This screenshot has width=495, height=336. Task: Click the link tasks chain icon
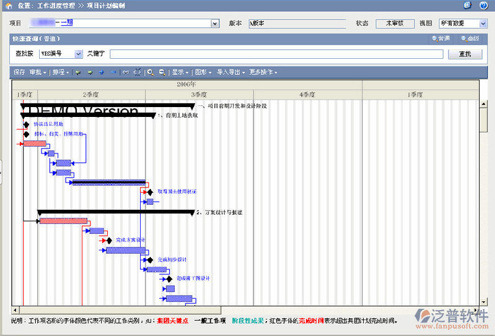(126, 72)
